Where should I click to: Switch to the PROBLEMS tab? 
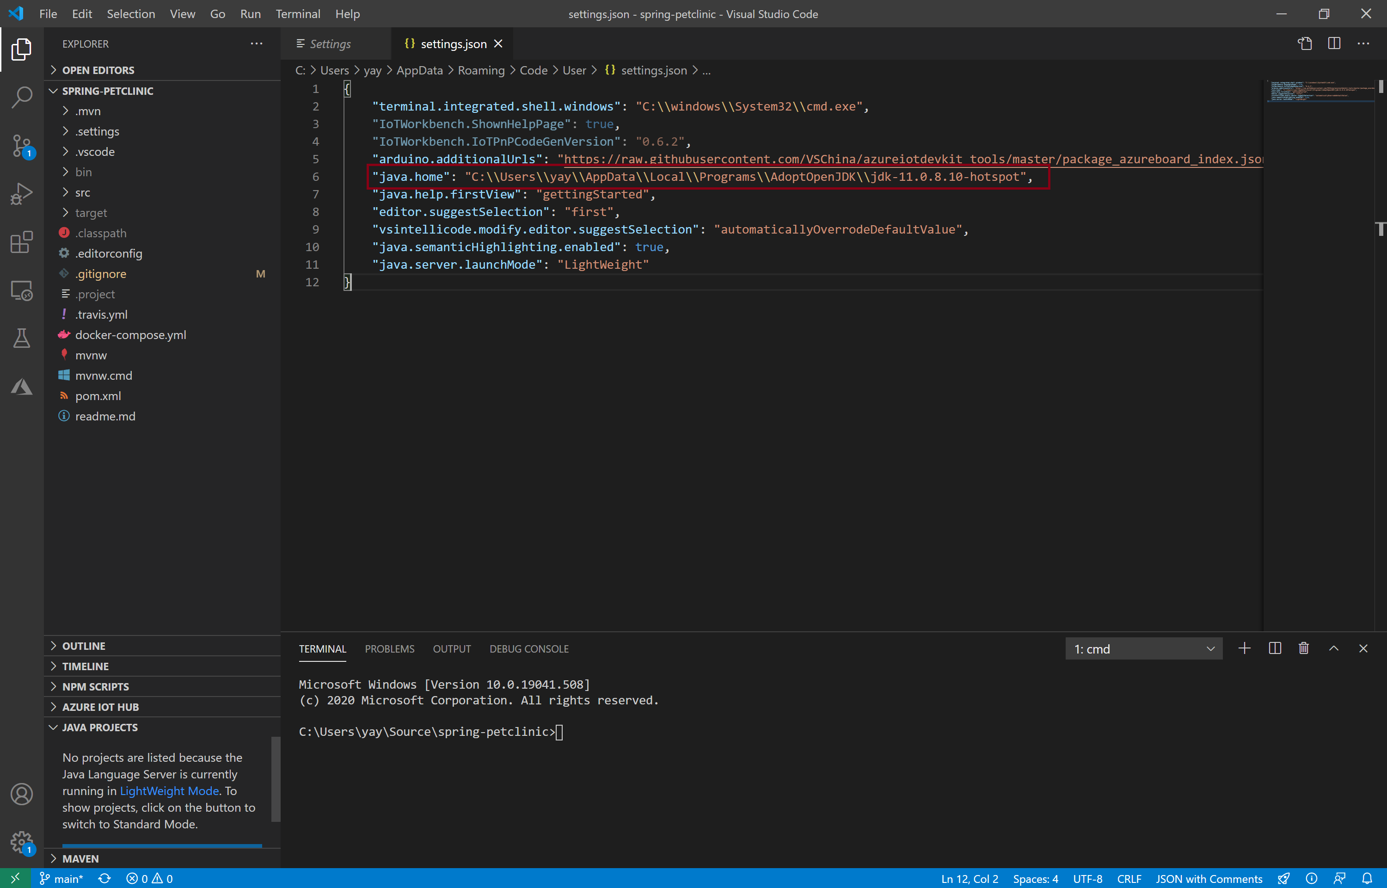pos(390,648)
